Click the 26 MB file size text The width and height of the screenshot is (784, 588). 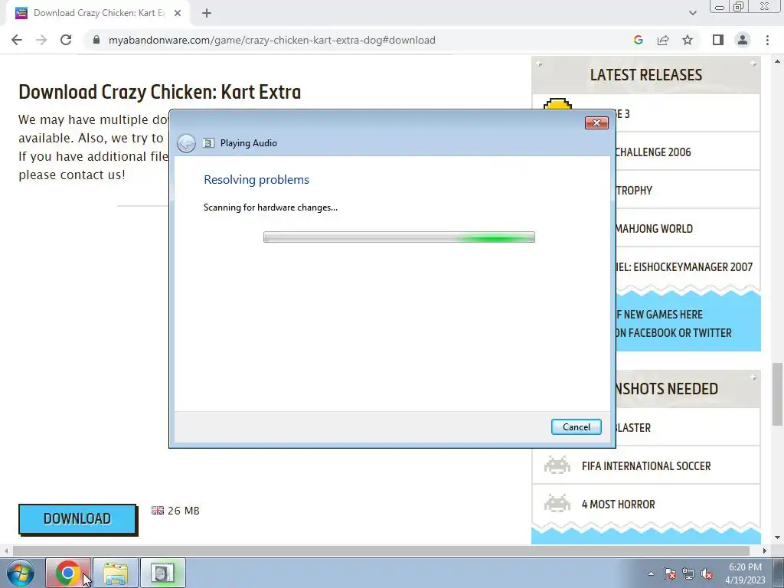pyautogui.click(x=184, y=511)
